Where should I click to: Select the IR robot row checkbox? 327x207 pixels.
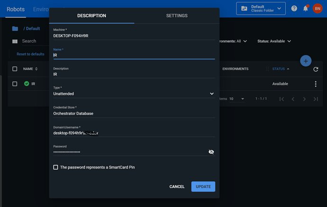pyautogui.click(x=15, y=84)
